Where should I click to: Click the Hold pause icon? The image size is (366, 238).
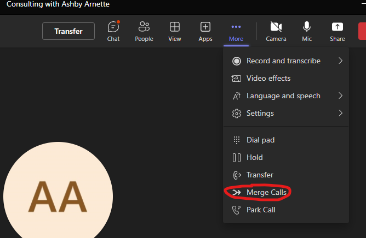tap(237, 158)
